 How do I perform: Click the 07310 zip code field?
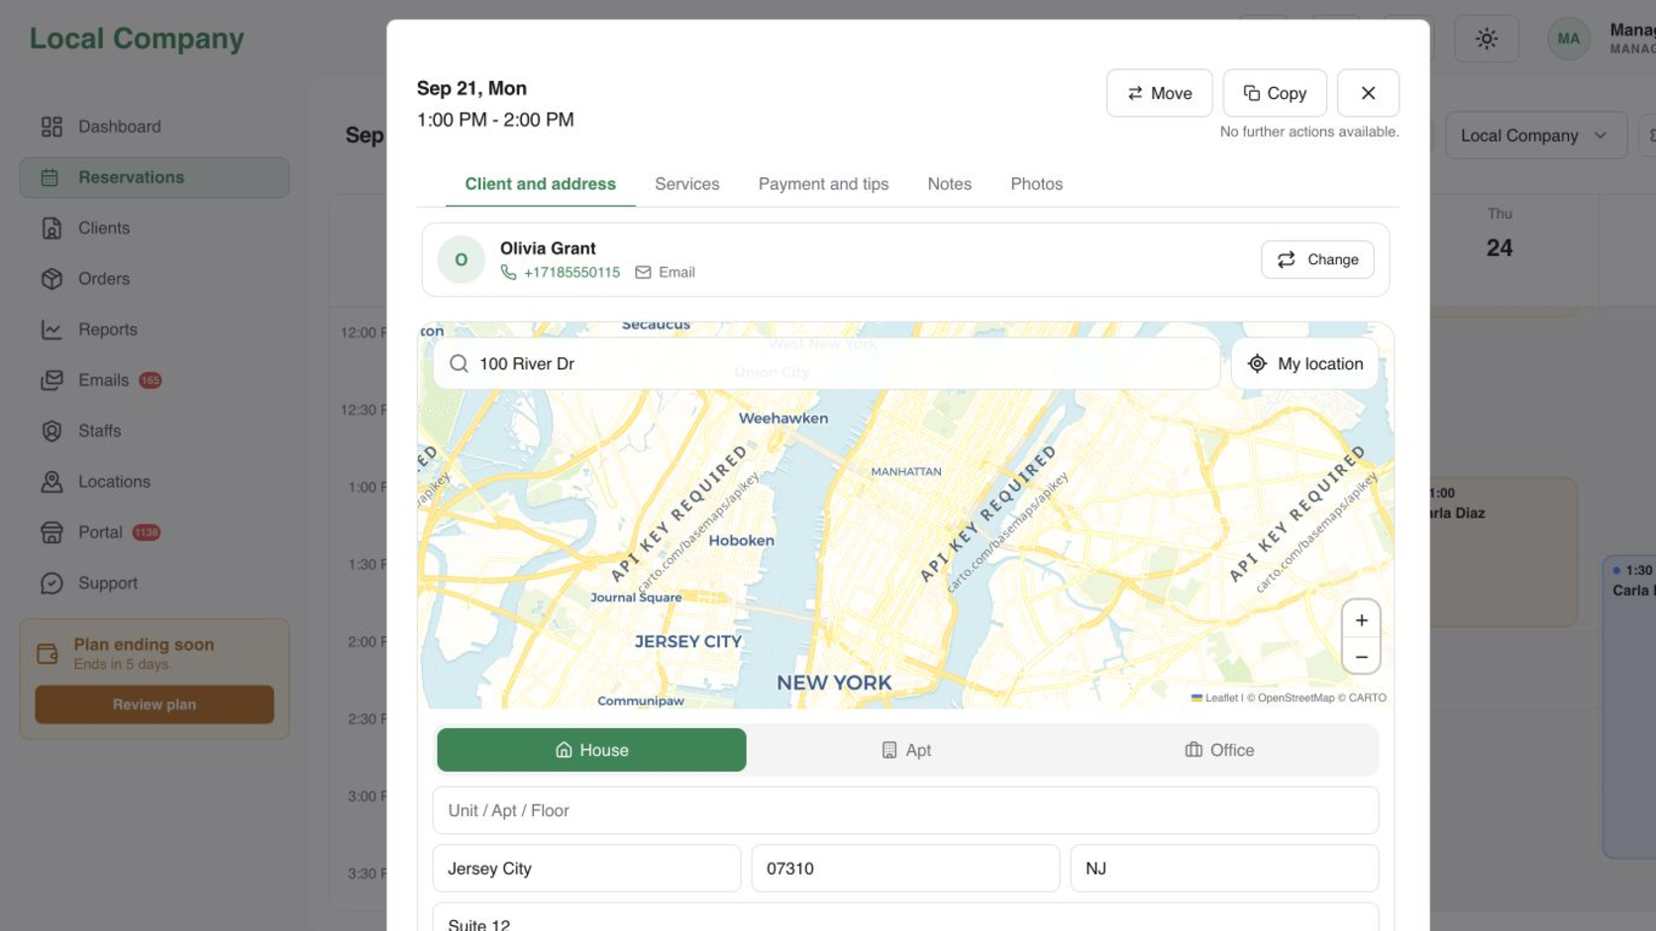[x=905, y=868]
